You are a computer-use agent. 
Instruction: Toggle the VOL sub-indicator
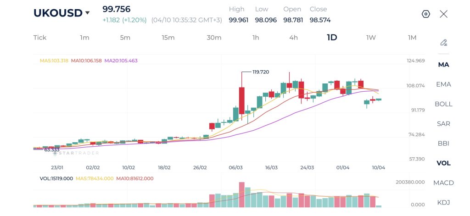point(443,163)
